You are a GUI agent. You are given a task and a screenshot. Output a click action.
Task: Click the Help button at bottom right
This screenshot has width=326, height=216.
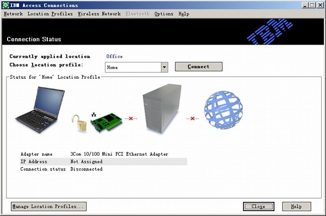pyautogui.click(x=297, y=206)
